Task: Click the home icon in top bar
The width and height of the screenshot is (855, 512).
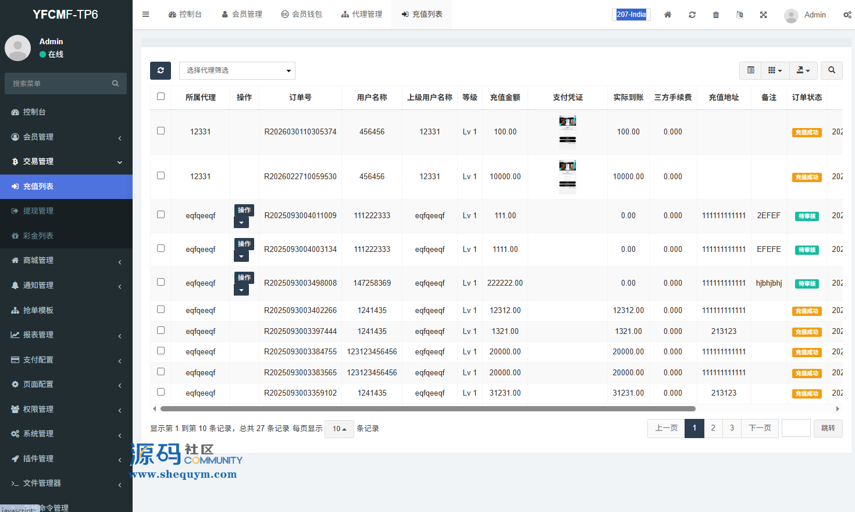Action: click(x=668, y=15)
